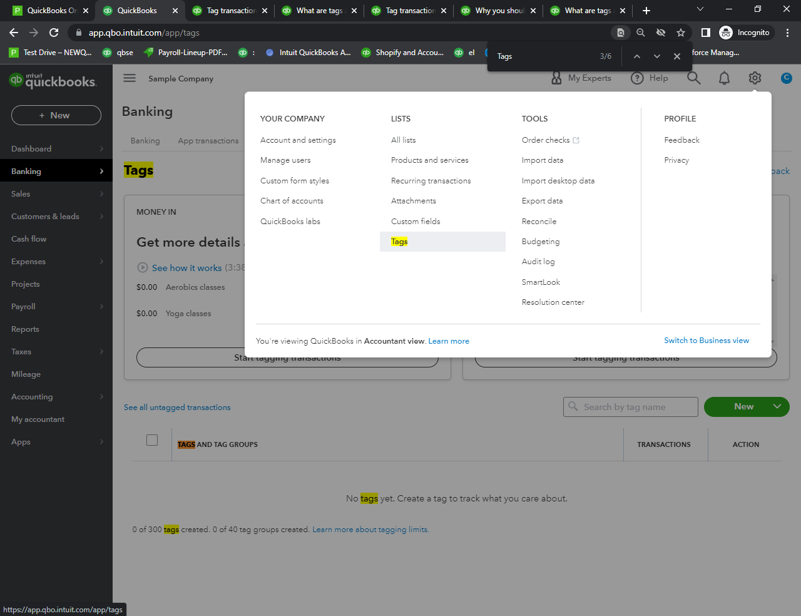Expand the Sales sidebar chevron

[101, 194]
